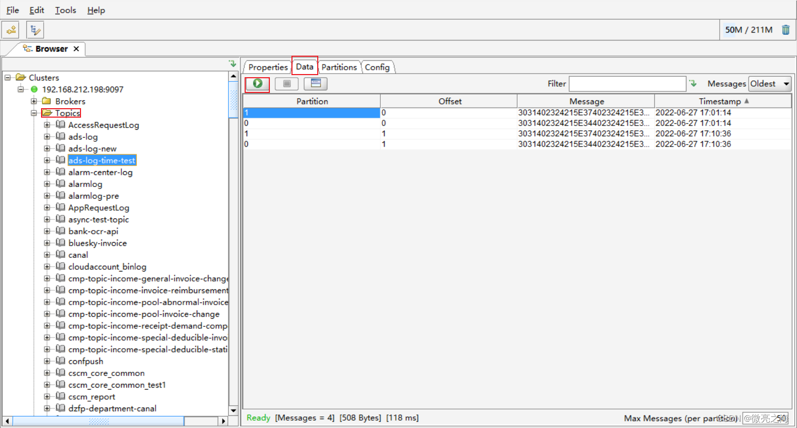Click the Max Messages per partition field
This screenshot has height=428, width=797.
765,419
